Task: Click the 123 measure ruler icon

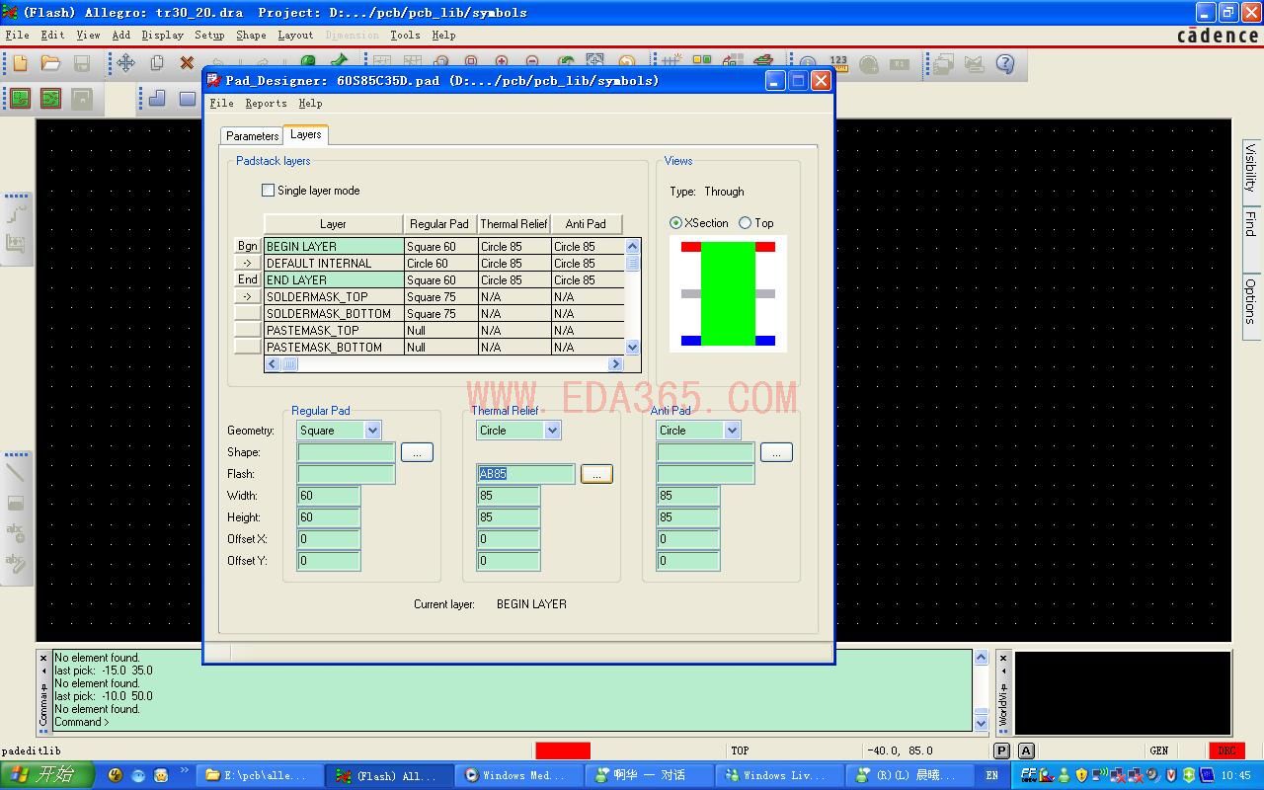Action: pos(838,64)
